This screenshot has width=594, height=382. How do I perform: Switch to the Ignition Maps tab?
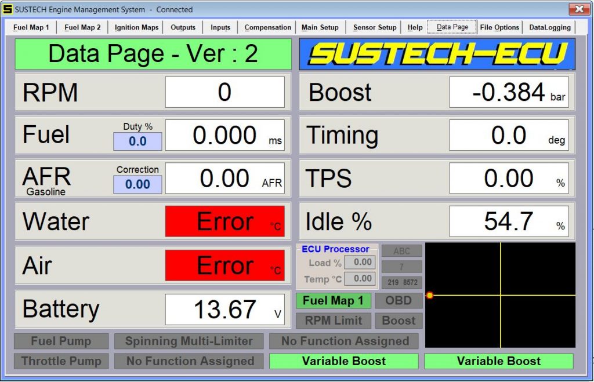click(x=136, y=27)
